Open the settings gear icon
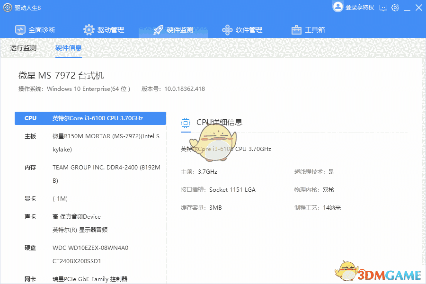This screenshot has width=426, height=284. [395, 8]
